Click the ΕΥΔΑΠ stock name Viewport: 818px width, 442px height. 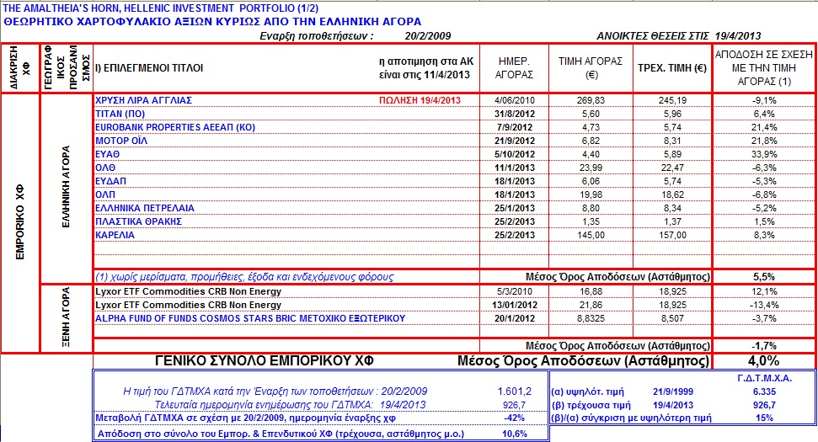110,181
